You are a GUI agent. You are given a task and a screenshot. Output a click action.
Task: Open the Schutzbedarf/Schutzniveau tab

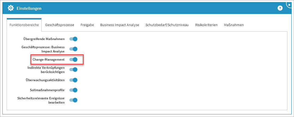pyautogui.click(x=167, y=25)
